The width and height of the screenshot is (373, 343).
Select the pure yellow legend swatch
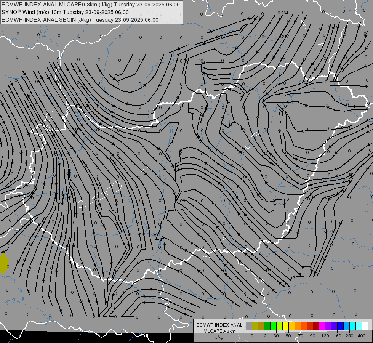pyautogui.click(x=286, y=326)
